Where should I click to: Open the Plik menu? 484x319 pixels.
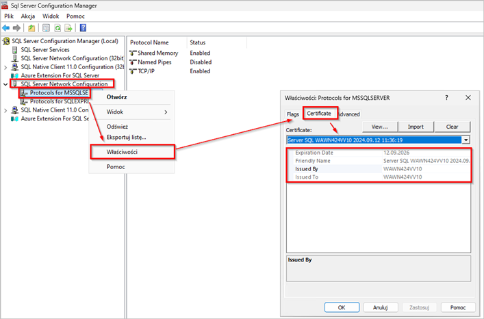pyautogui.click(x=9, y=16)
